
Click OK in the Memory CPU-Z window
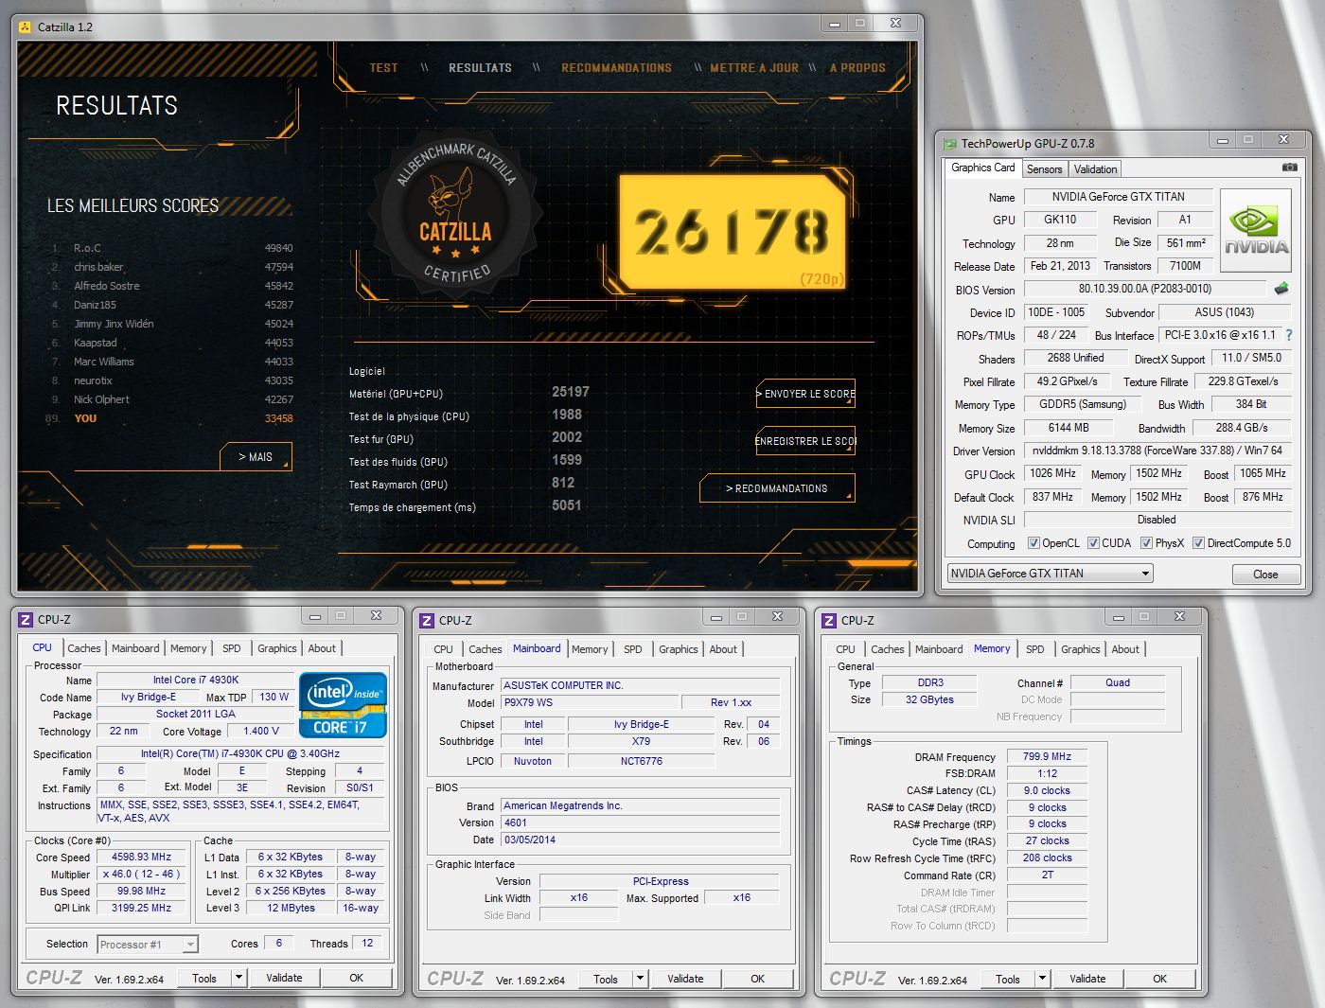1159,979
